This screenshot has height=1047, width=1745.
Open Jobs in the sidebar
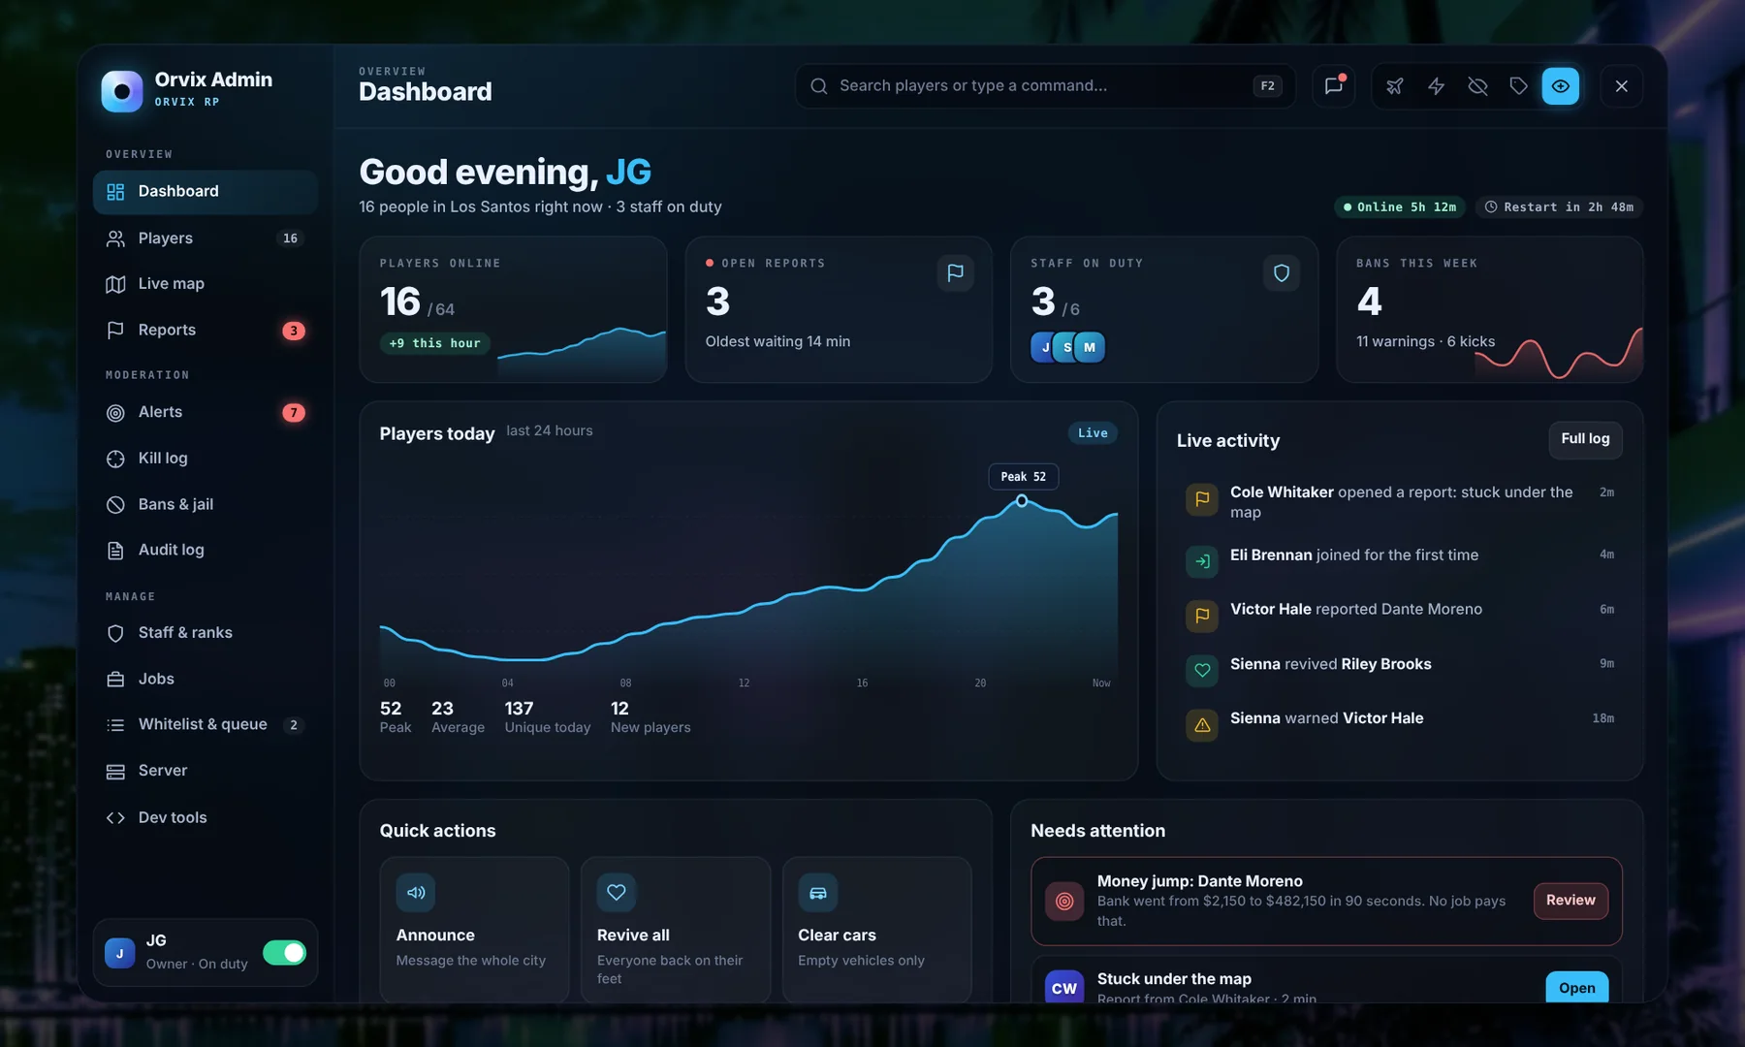click(206, 679)
